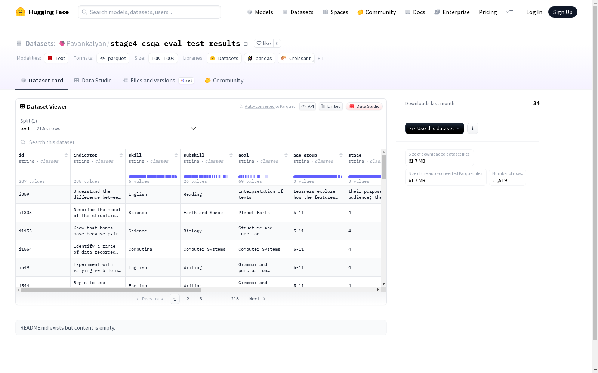Focus the top search models field
The width and height of the screenshot is (598, 373).
(x=149, y=12)
